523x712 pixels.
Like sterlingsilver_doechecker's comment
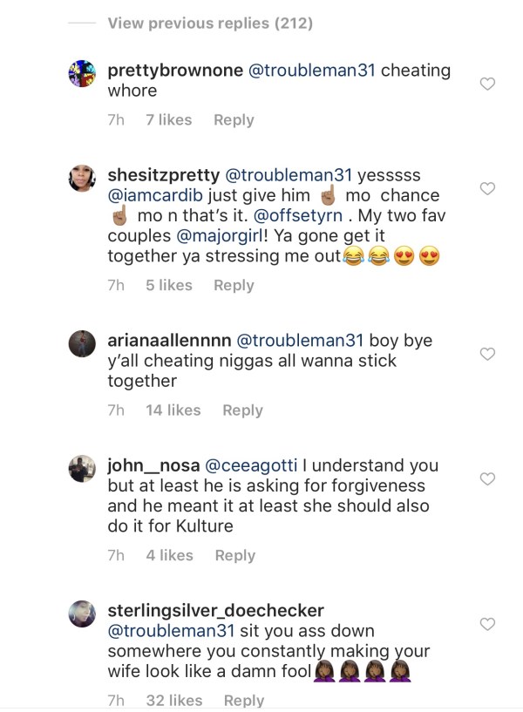tap(488, 624)
